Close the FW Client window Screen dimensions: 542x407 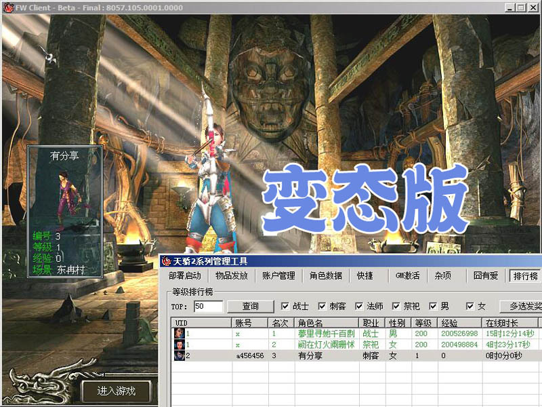coord(533,7)
